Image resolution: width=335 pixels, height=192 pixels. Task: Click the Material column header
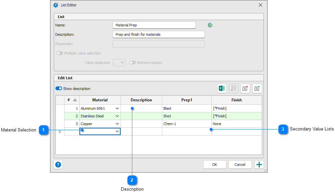click(100, 100)
